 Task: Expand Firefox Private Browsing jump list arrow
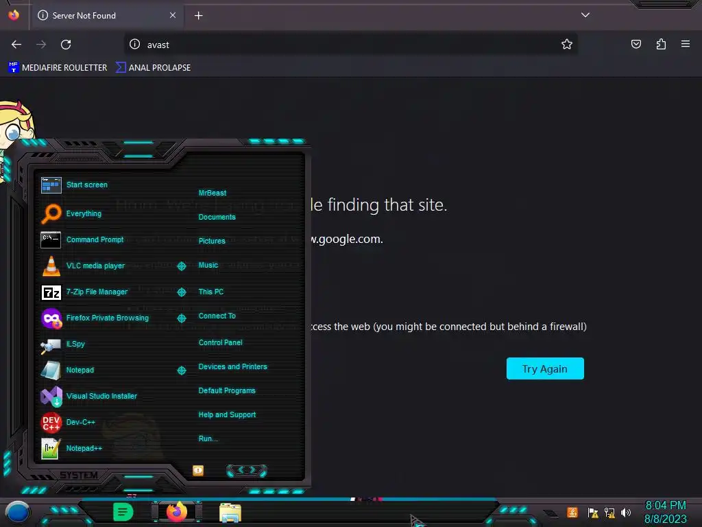tap(181, 318)
